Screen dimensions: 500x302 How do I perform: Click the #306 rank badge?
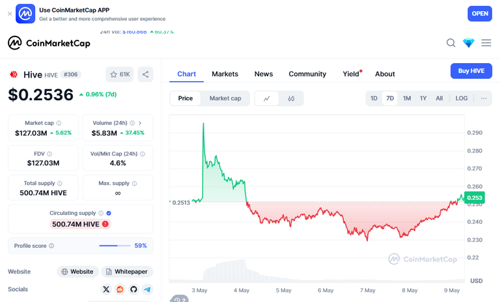coord(70,75)
